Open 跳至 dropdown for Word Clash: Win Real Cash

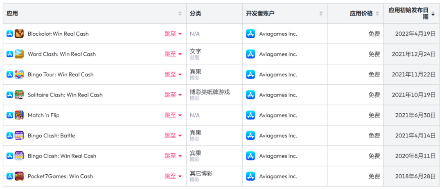(x=173, y=54)
